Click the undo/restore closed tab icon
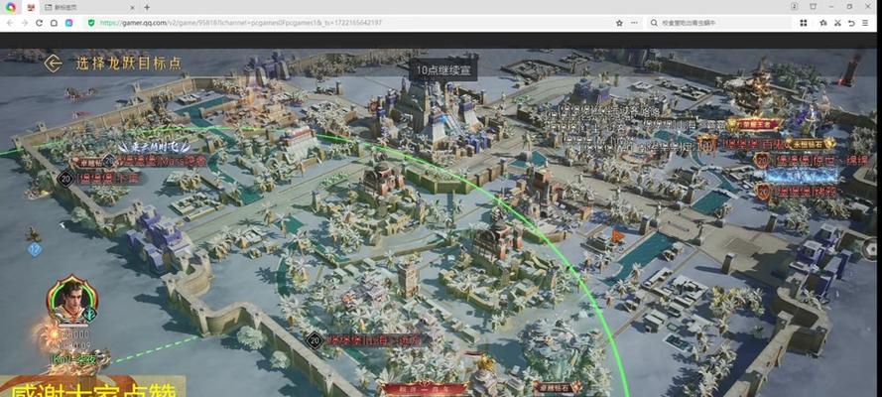The width and height of the screenshot is (882, 397). pyautogui.click(x=850, y=22)
